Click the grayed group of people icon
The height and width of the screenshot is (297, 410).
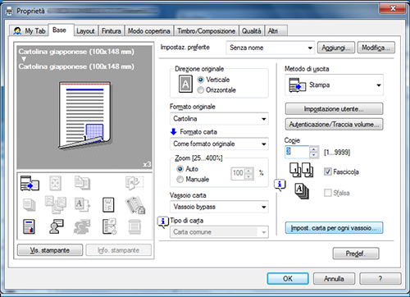82,226
